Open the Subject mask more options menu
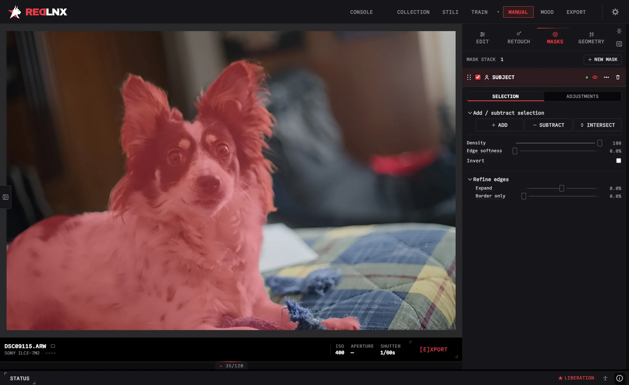The height and width of the screenshot is (385, 629). tap(606, 77)
